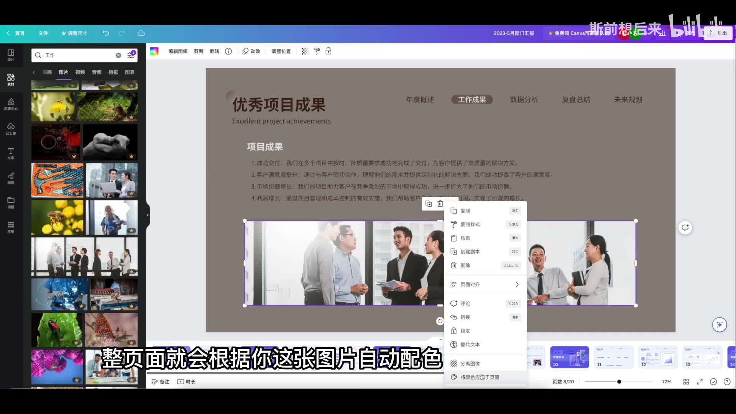Open search filter settings icon
The width and height of the screenshot is (736, 414).
[x=131, y=55]
